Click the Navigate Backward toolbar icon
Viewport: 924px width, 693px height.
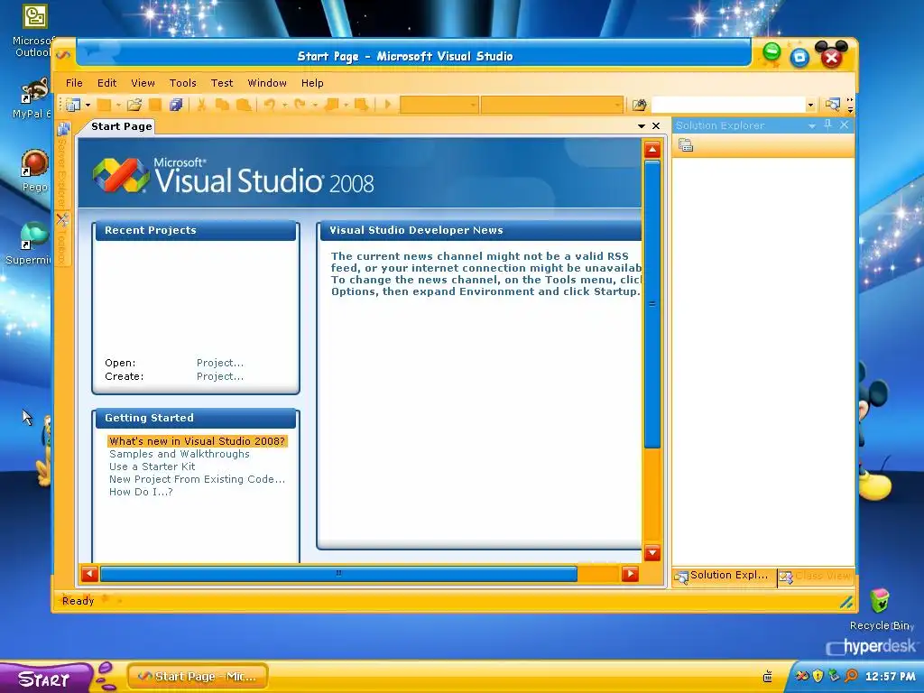tap(331, 105)
